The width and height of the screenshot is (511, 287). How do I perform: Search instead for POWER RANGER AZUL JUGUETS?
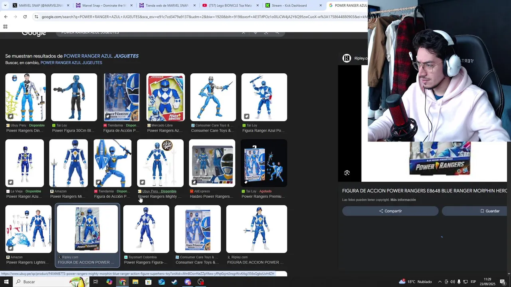pyautogui.click(x=71, y=63)
